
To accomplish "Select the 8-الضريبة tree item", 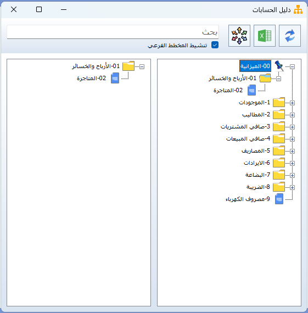I will [258, 187].
